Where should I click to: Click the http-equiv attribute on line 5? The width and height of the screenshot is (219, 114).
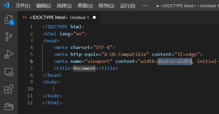pyautogui.click(x=85, y=54)
